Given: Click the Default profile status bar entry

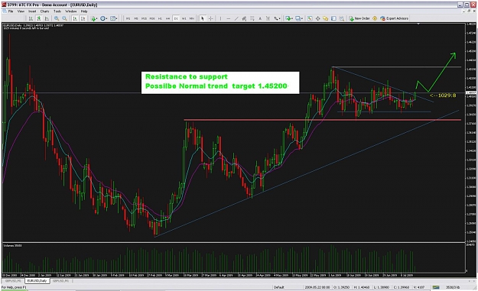Looking at the screenshot, I should pyautogui.click(x=278, y=287).
